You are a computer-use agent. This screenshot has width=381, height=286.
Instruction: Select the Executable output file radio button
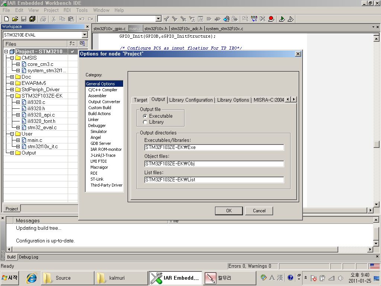(145, 116)
